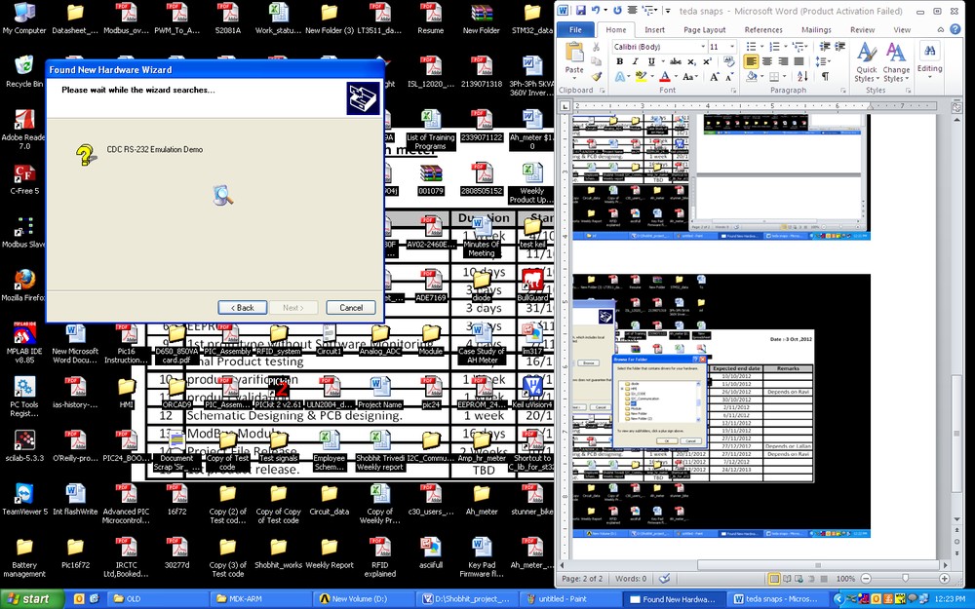Click the Undo arrow icon in Word
The image size is (975, 609).
pos(596,11)
